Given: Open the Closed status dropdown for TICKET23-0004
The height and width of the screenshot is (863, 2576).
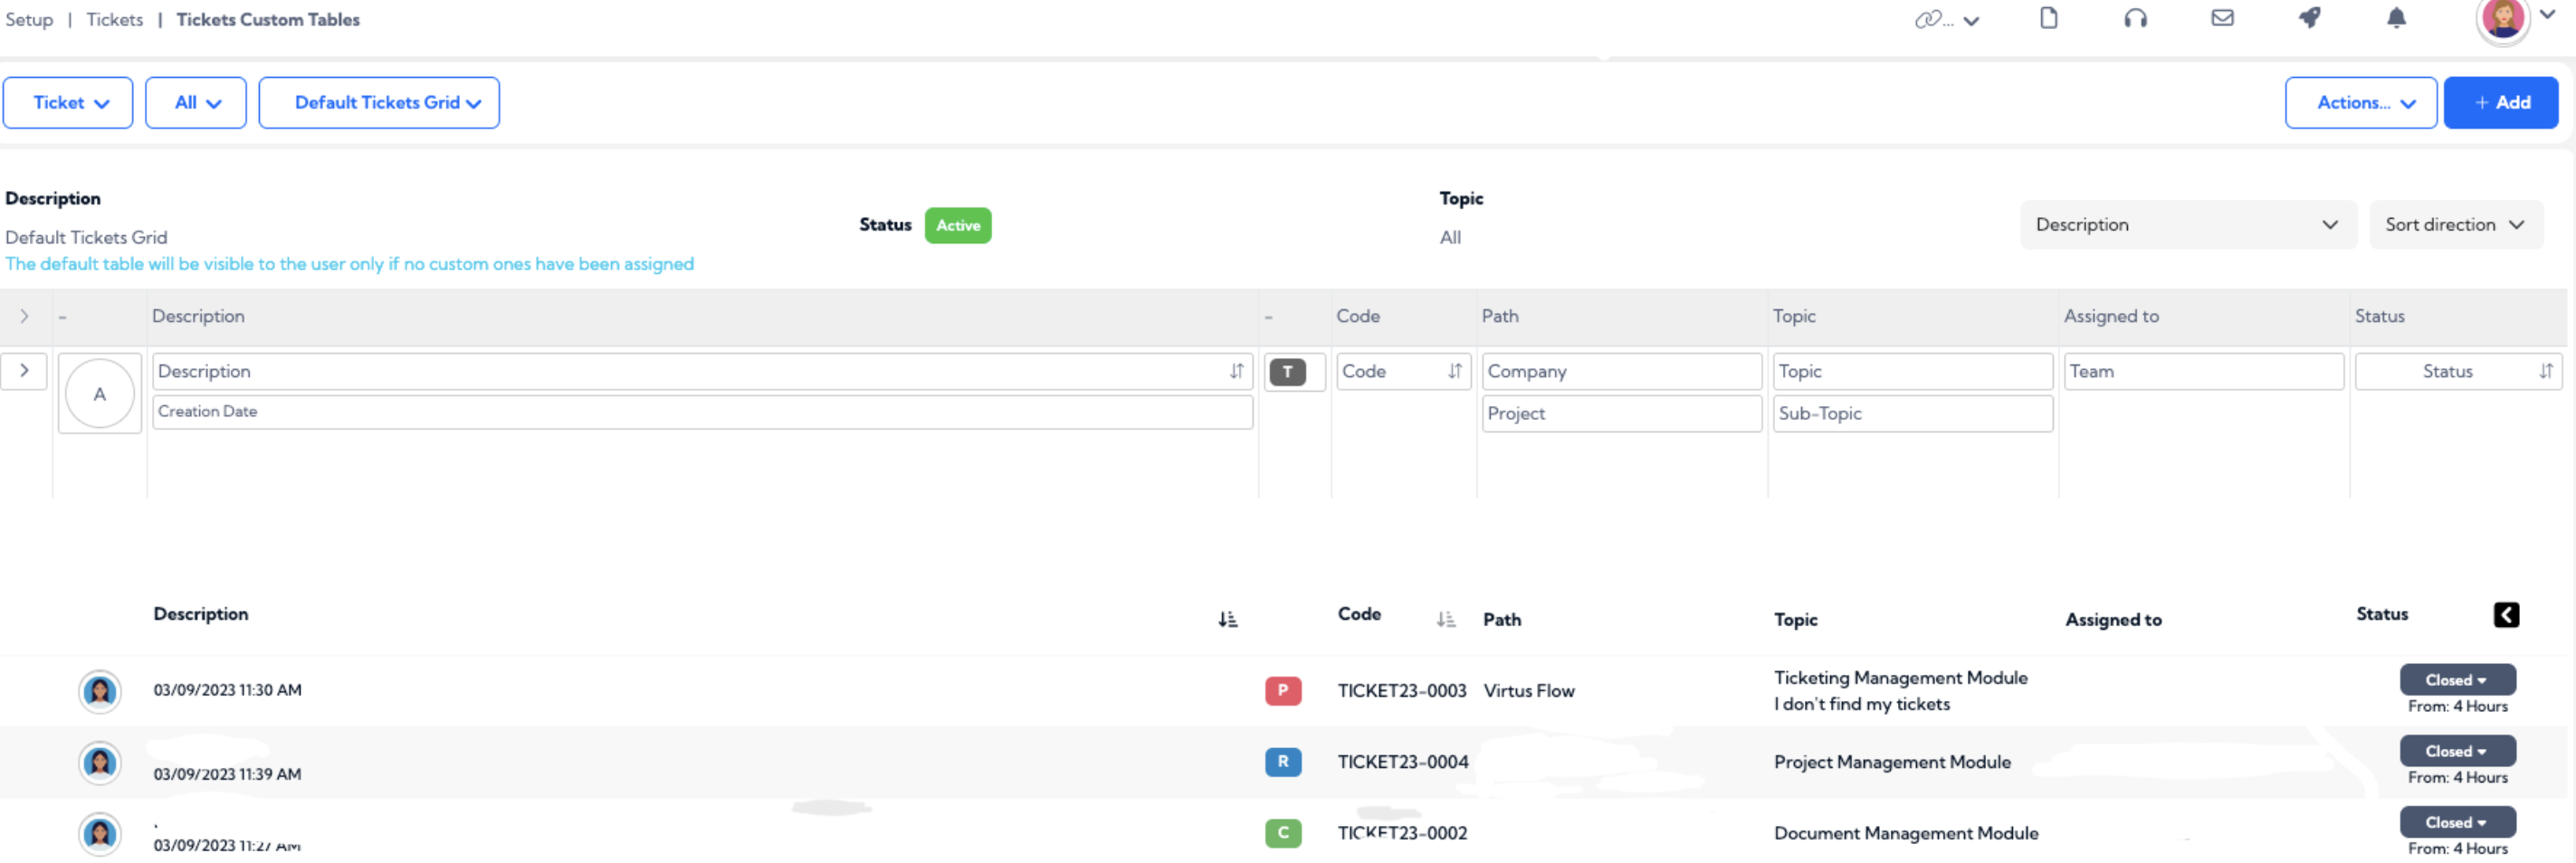Looking at the screenshot, I should pos(2457,751).
